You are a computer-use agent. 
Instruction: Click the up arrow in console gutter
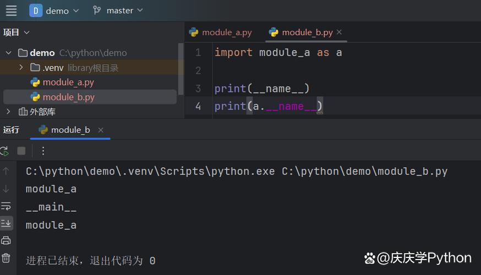6,171
